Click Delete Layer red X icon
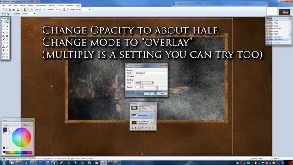The image size is (293, 165). pos(136,128)
